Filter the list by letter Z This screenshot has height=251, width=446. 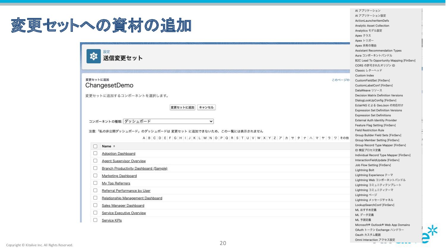pos(274,138)
